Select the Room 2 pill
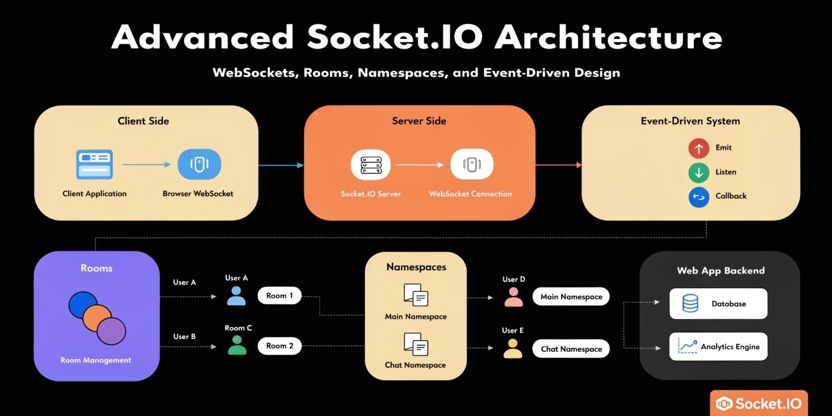Image resolution: width=832 pixels, height=416 pixels. pyautogui.click(x=279, y=346)
